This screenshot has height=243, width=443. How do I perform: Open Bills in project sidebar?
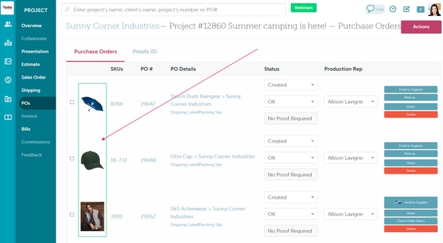pos(26,129)
